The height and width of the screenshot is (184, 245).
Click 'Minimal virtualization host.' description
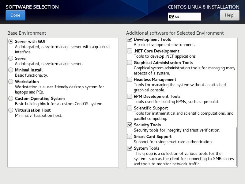(39, 116)
